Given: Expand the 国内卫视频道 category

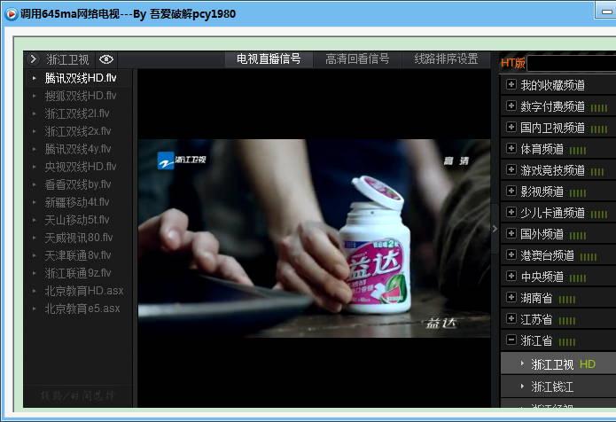Looking at the screenshot, I should [x=511, y=128].
